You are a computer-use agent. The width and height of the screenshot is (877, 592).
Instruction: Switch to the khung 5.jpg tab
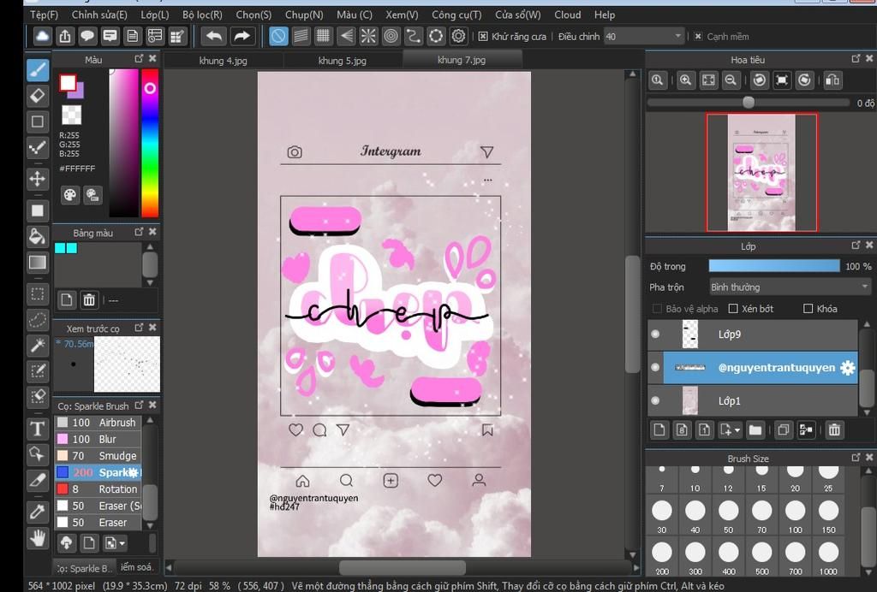[343, 61]
